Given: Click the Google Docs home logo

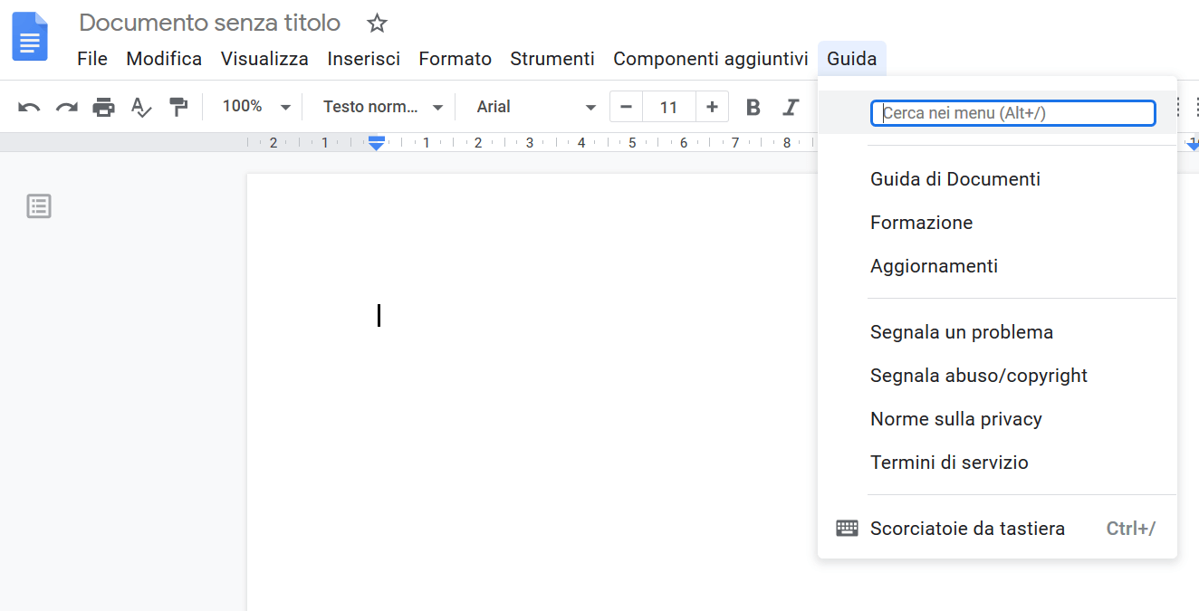Looking at the screenshot, I should click(30, 36).
